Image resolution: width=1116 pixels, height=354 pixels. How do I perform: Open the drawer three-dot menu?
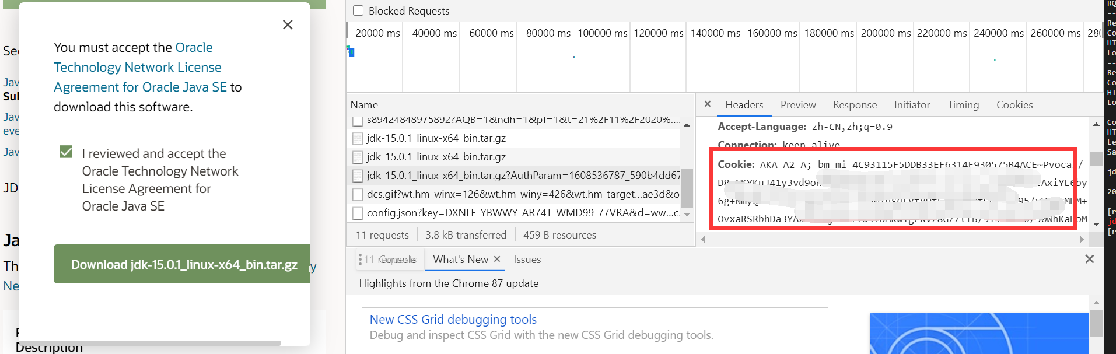pyautogui.click(x=360, y=259)
